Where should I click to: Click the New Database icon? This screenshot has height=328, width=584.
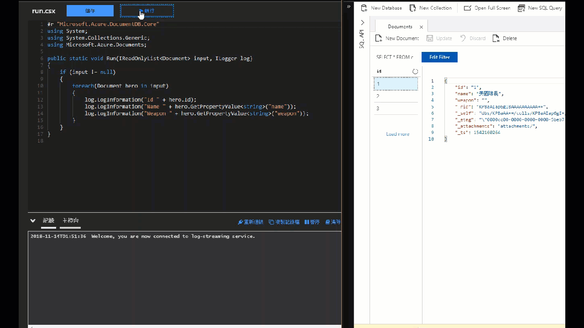[364, 8]
